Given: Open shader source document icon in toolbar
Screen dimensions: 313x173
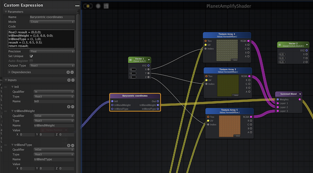Looking at the screenshot, I should click(106, 6).
